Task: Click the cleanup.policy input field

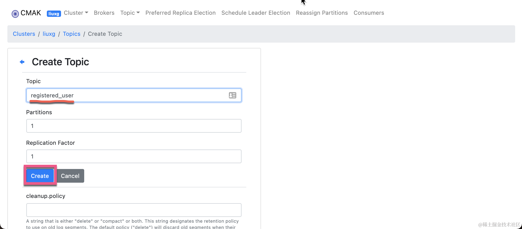Action: pyautogui.click(x=134, y=210)
